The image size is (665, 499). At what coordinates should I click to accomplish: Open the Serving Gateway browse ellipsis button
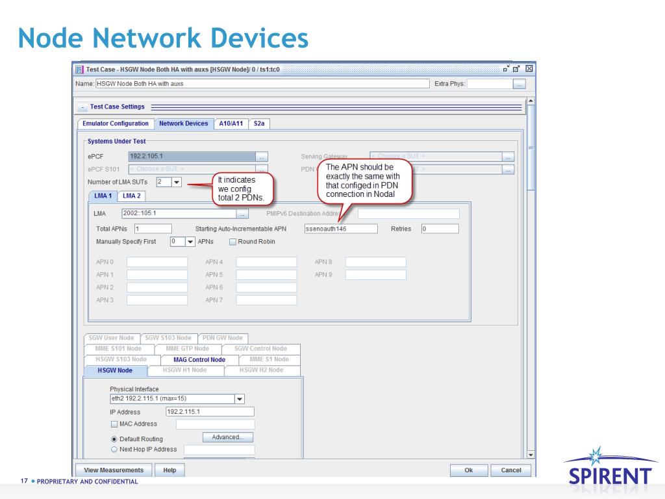(508, 157)
